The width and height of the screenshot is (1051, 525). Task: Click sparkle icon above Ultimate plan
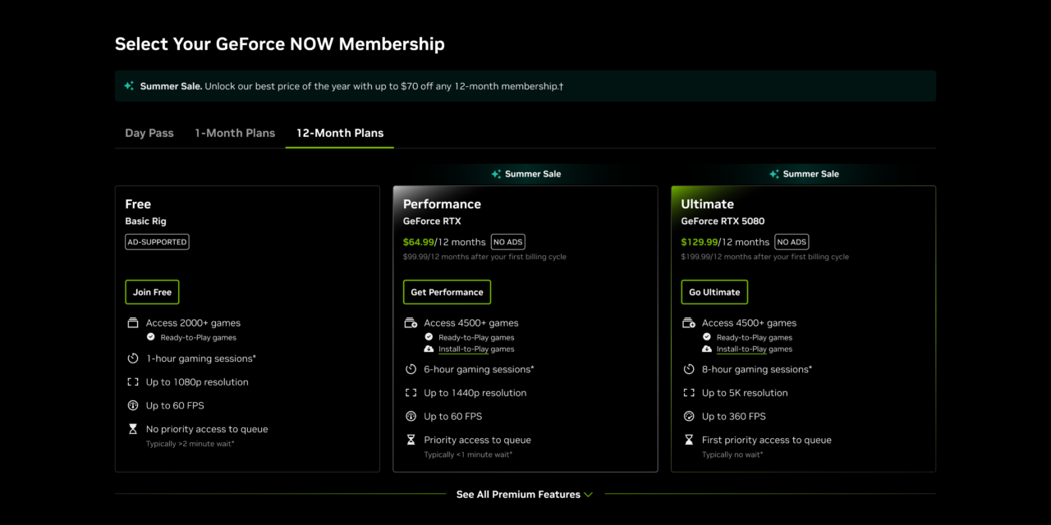tap(773, 174)
